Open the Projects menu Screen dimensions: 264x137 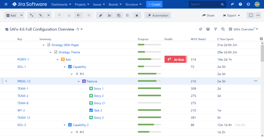pos(82,5)
